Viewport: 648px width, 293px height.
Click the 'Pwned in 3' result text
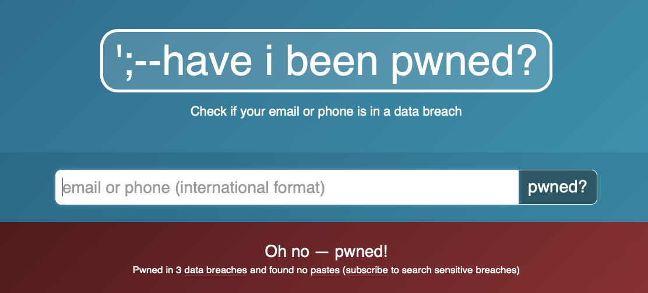click(x=157, y=270)
